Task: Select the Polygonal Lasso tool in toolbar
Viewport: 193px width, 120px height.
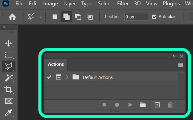Action: [x=8, y=66]
